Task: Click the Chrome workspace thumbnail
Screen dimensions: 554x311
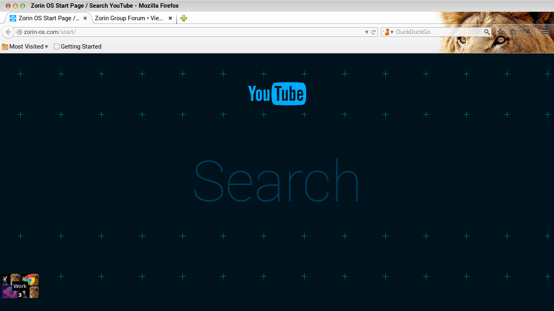Action: (30, 279)
